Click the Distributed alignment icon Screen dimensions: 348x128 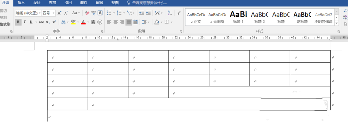pos(135,22)
